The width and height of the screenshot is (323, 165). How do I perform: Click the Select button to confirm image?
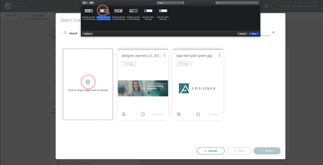[x=267, y=151]
